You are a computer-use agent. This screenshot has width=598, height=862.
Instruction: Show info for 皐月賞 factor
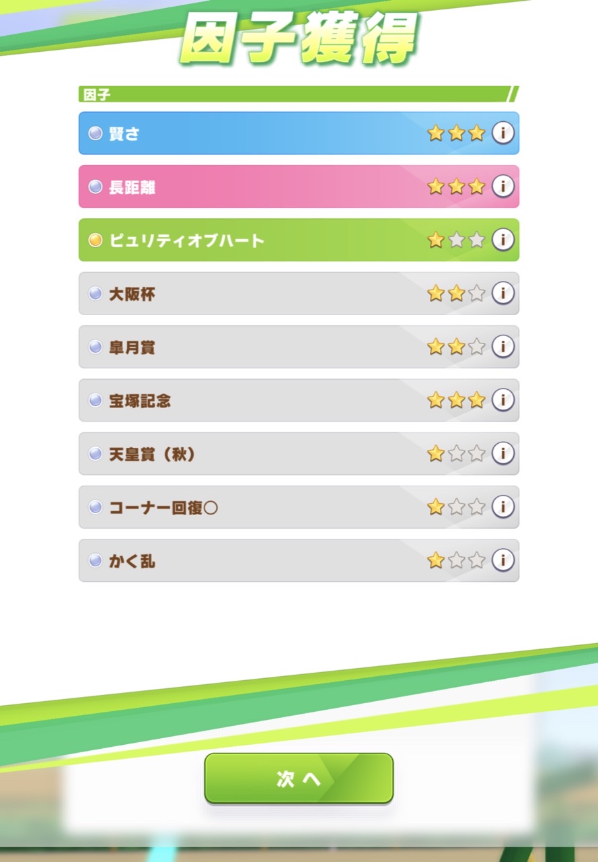(502, 346)
